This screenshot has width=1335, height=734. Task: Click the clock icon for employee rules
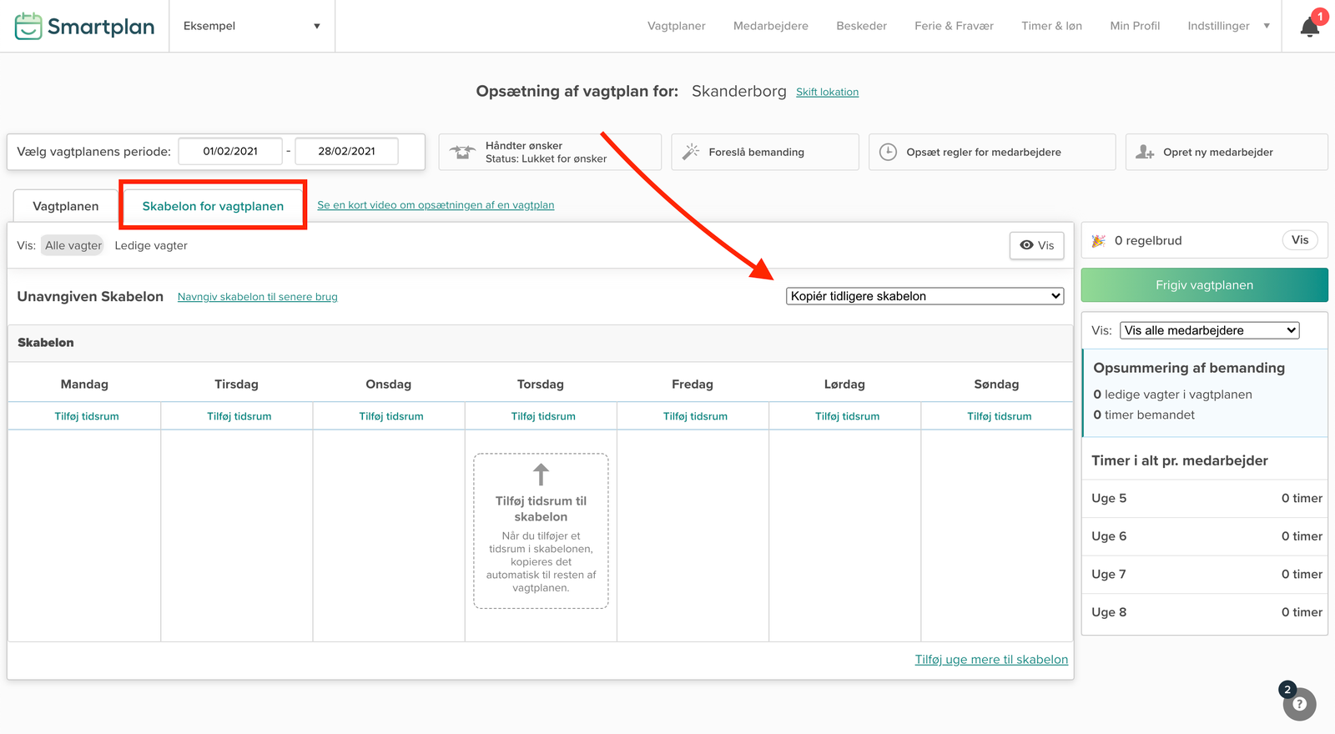pos(888,152)
